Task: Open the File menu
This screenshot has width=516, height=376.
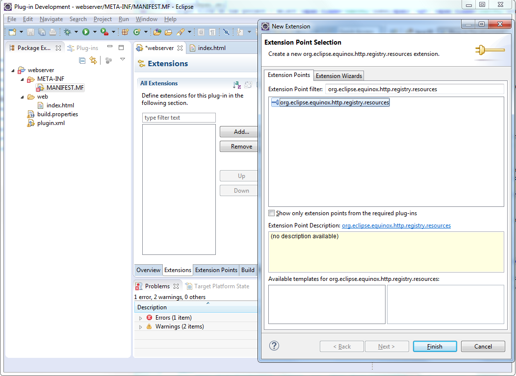Action: 11,19
